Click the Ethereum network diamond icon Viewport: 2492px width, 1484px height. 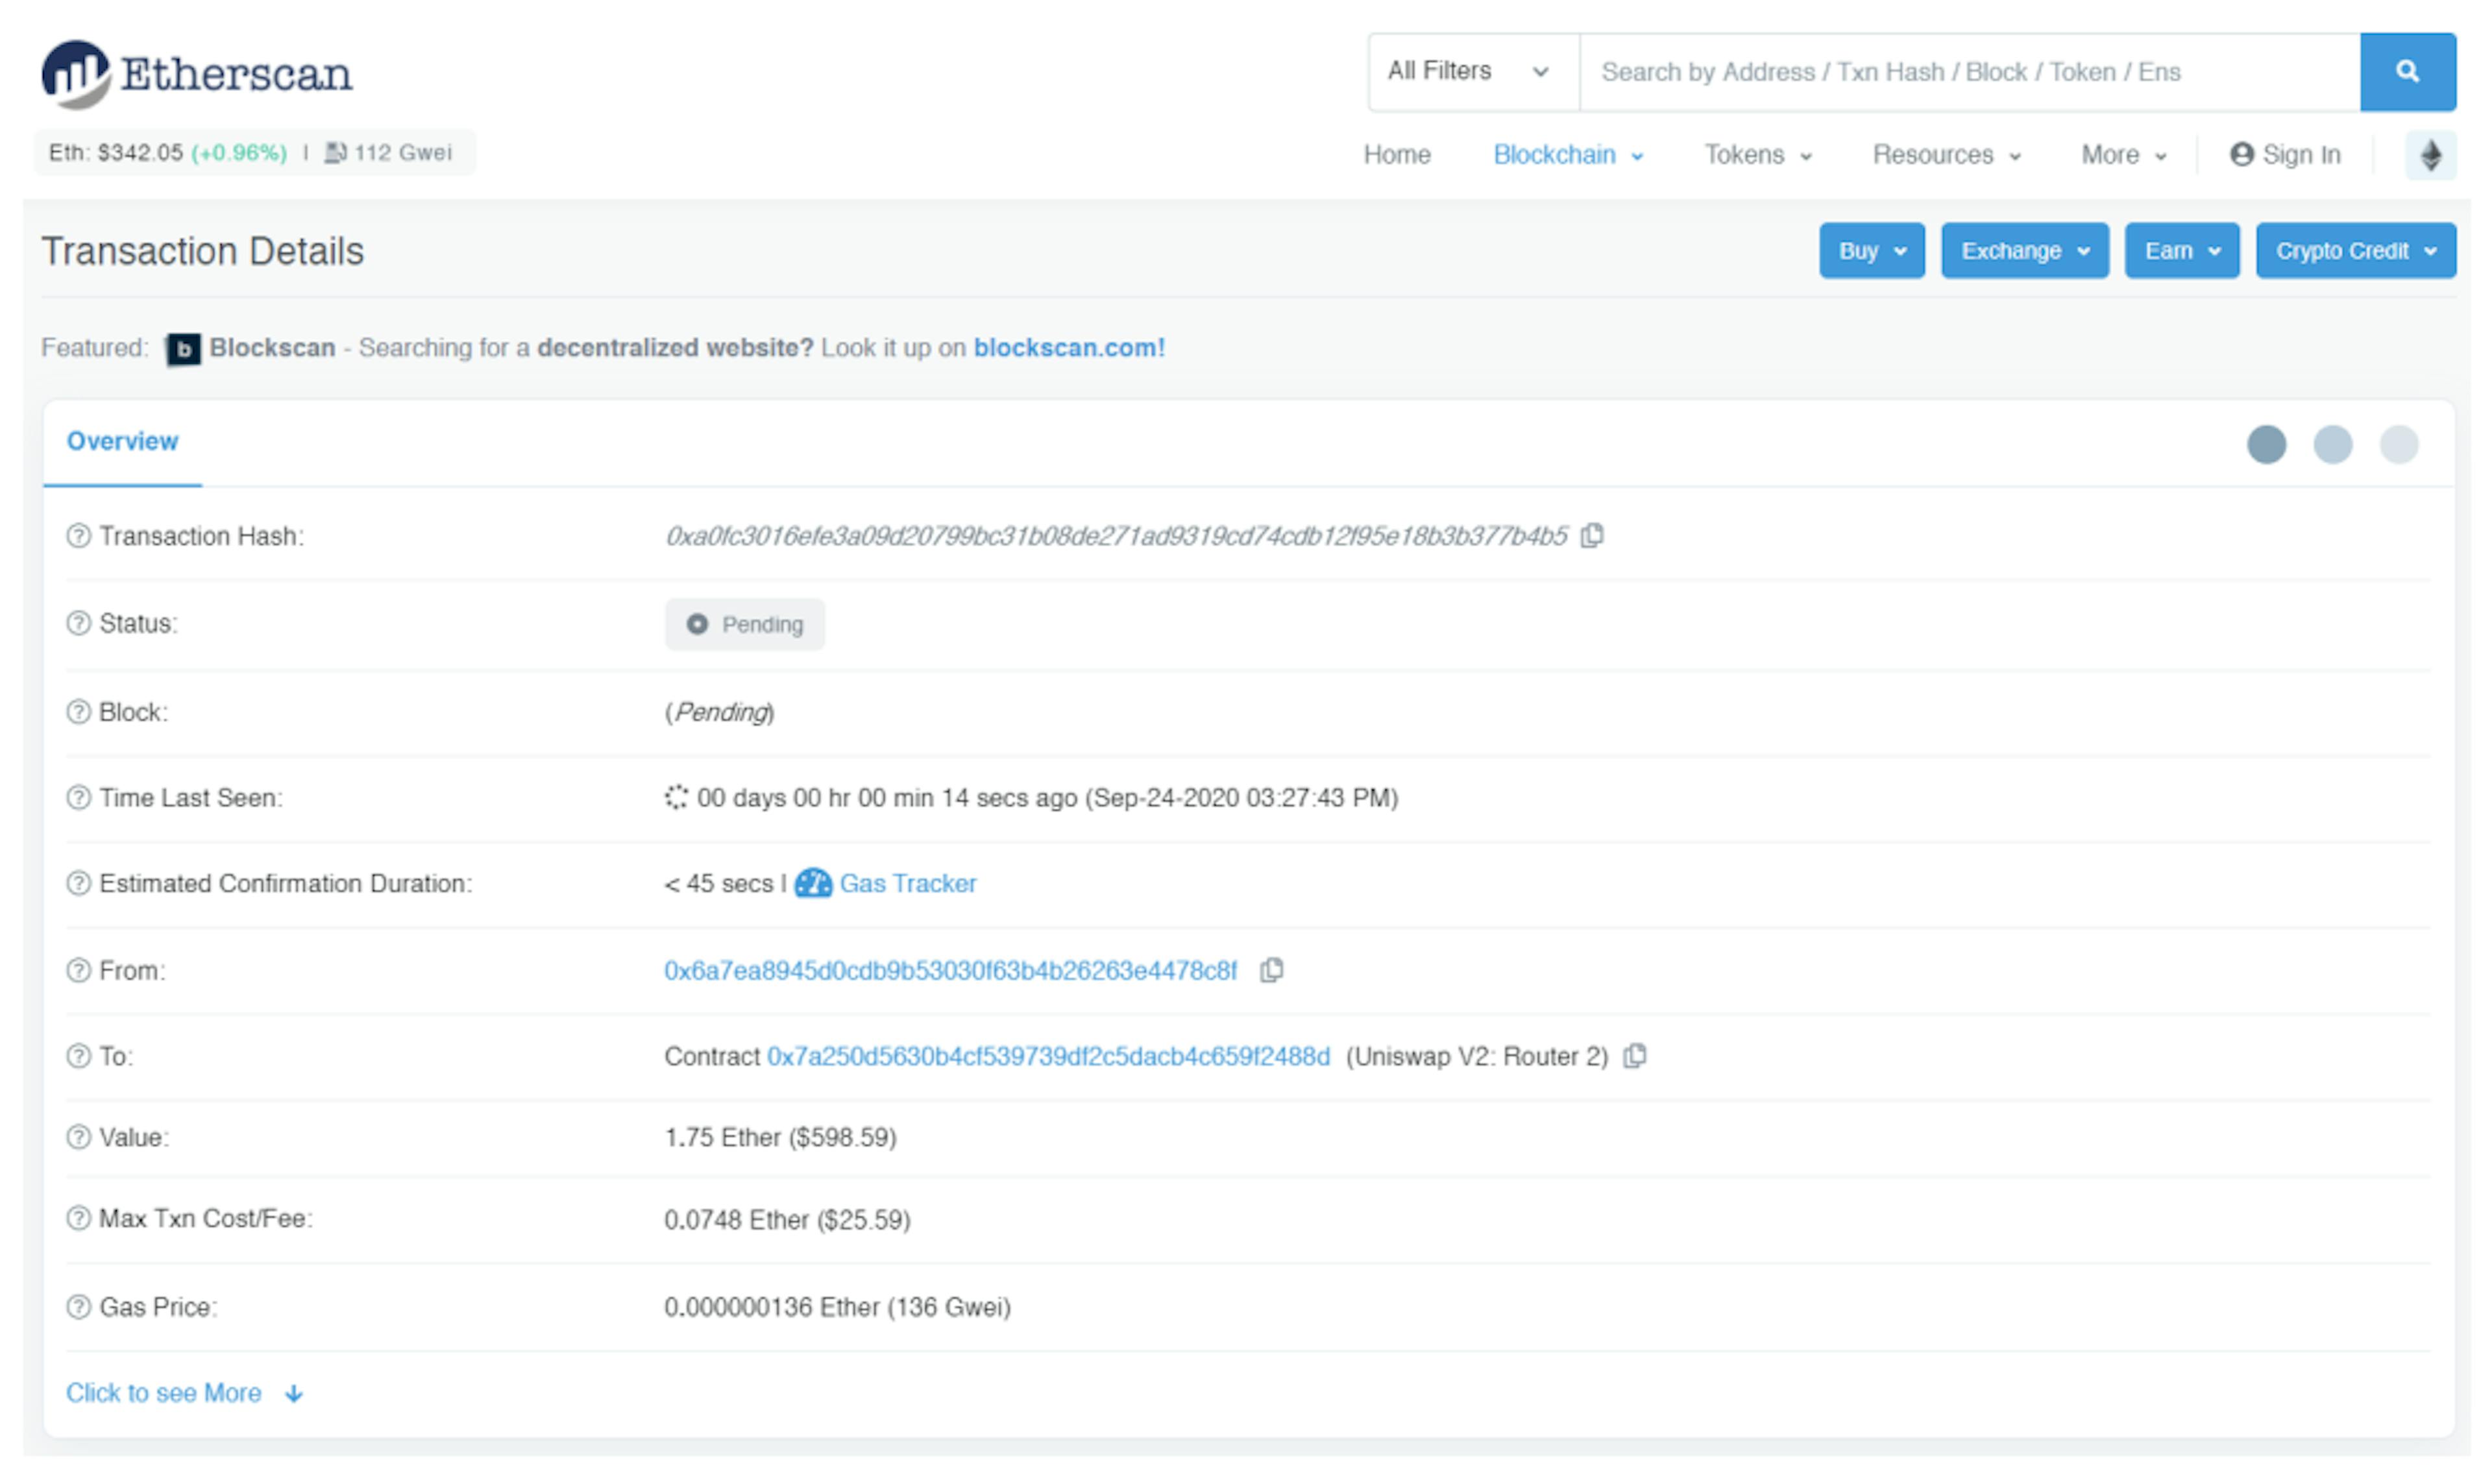click(2430, 155)
